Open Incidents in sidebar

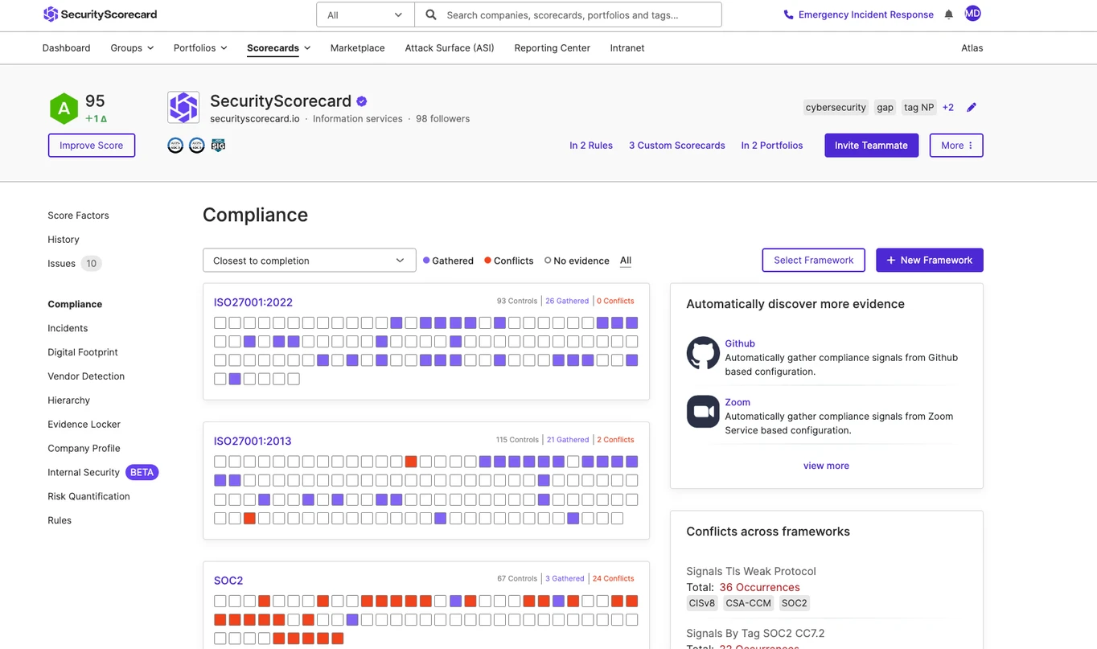68,328
